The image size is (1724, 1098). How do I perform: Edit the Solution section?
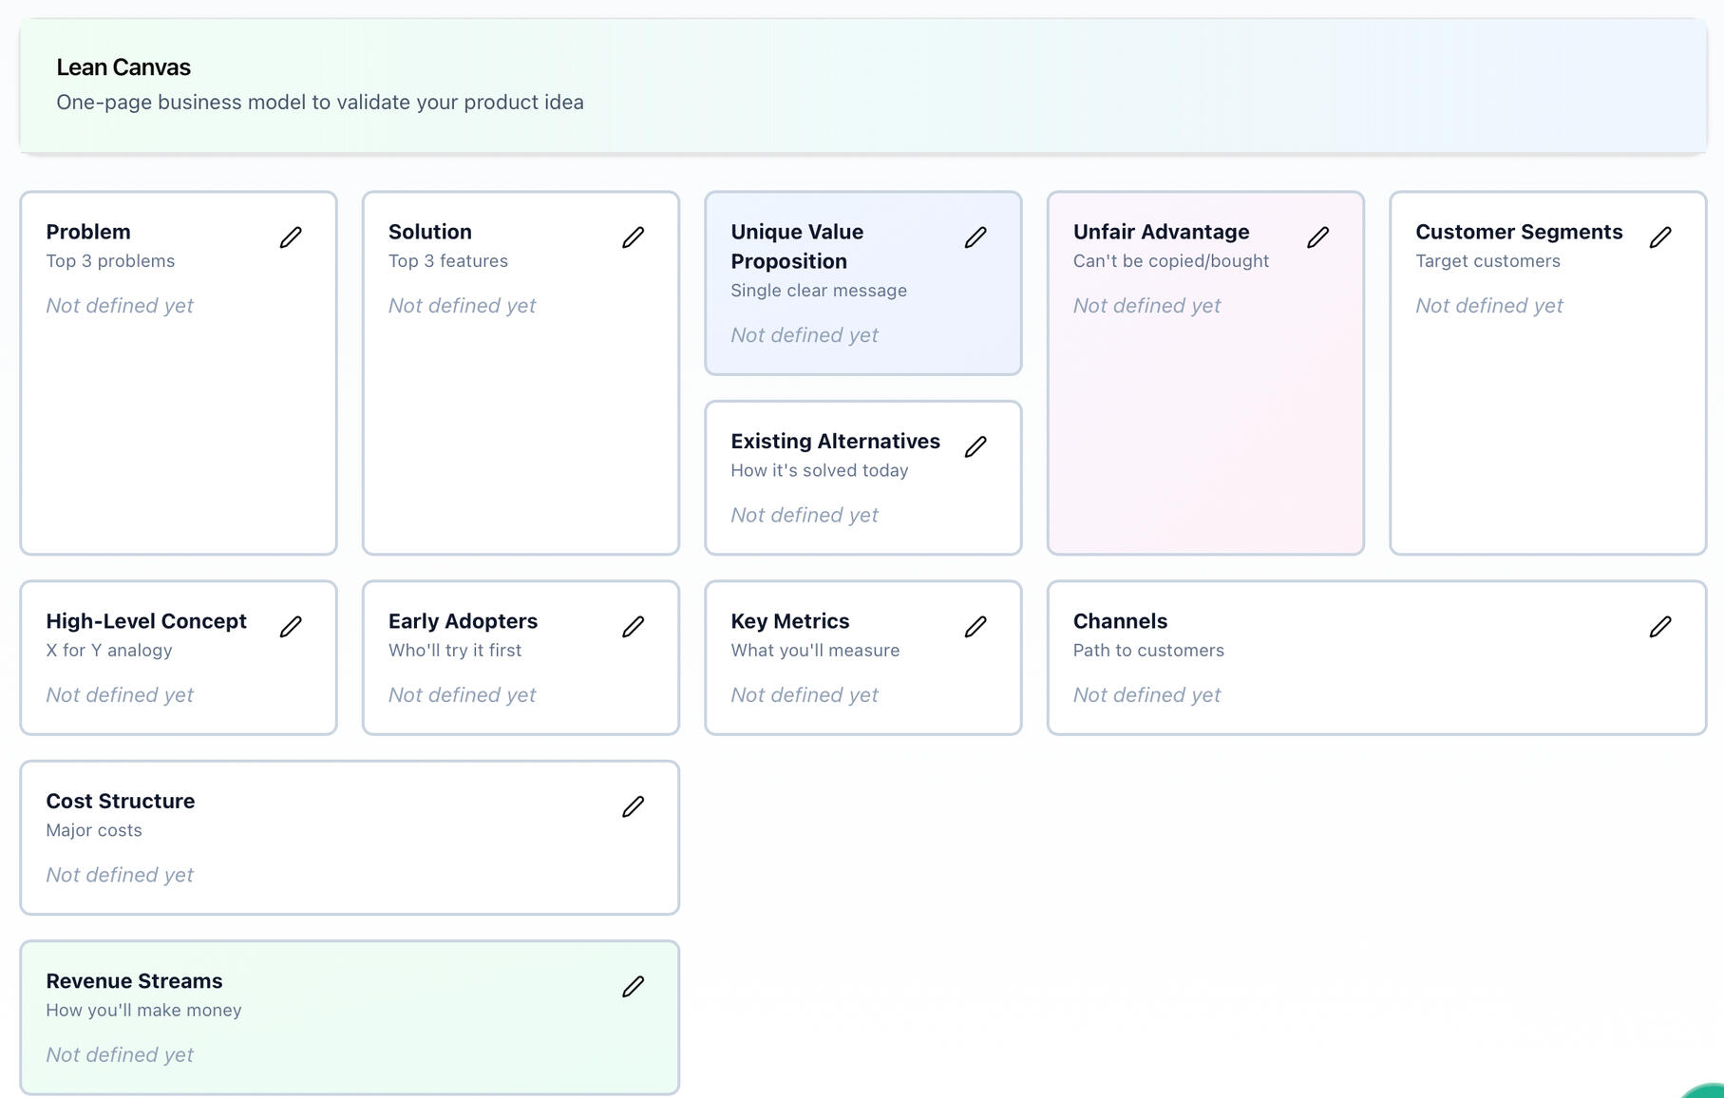(x=634, y=237)
